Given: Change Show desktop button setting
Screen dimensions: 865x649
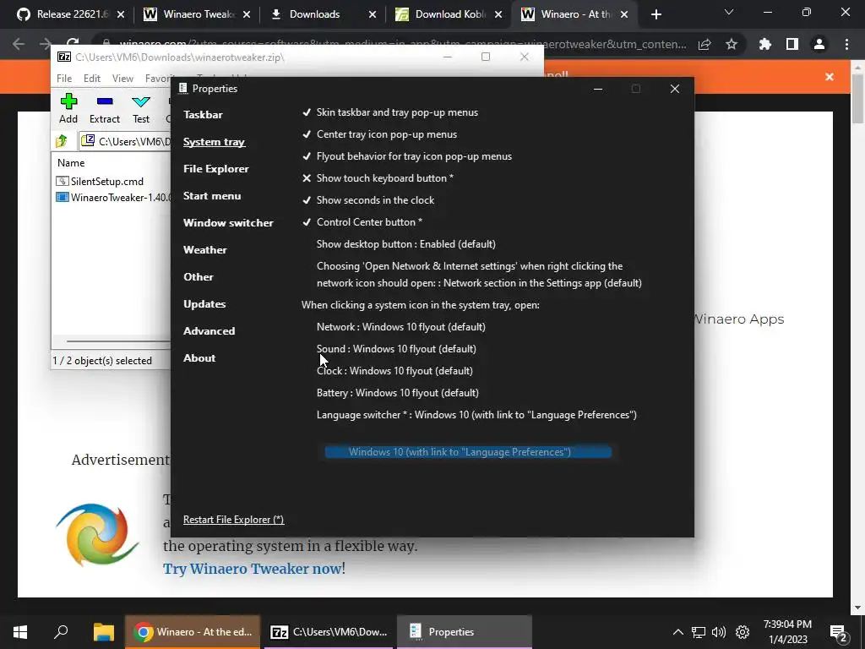Looking at the screenshot, I should [x=406, y=244].
